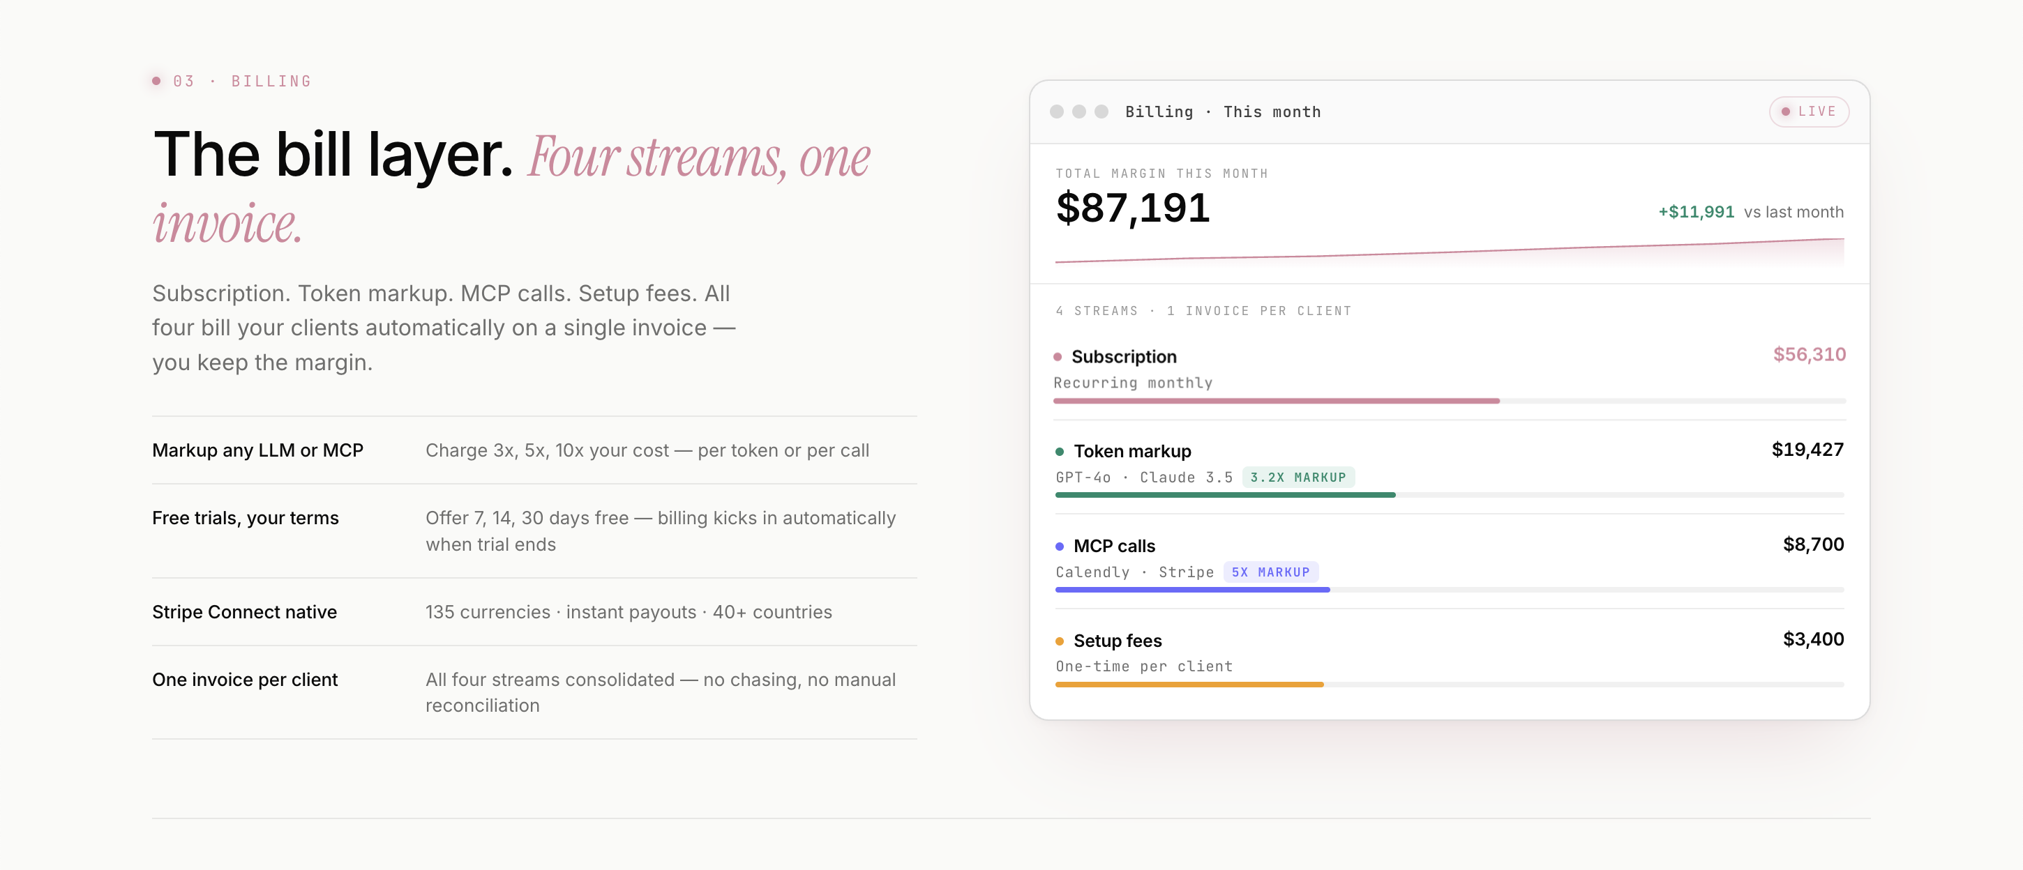Click '4 STREAMS · 1 INVOICE PER CLIENT' label
The image size is (2023, 870).
pyautogui.click(x=1203, y=311)
